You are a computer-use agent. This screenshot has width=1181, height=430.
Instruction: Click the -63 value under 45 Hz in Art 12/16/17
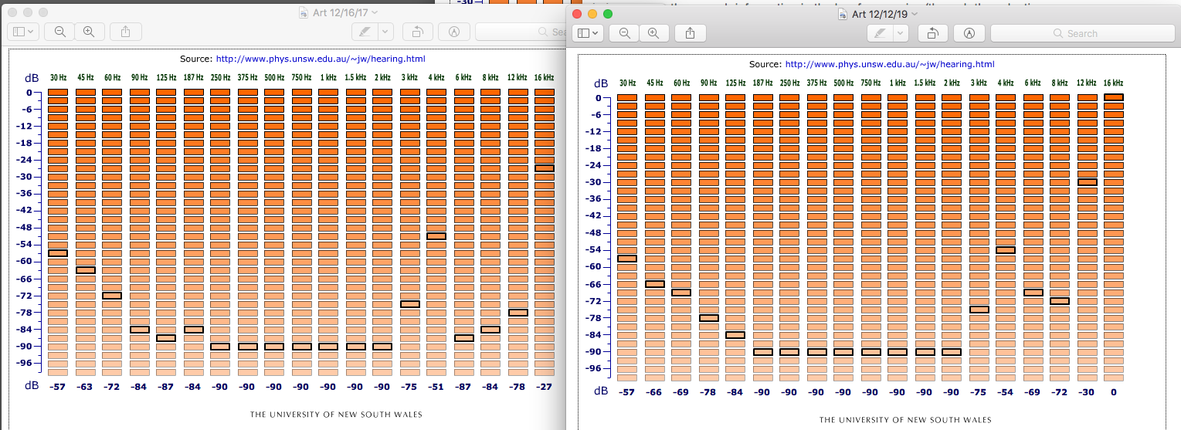pos(85,386)
